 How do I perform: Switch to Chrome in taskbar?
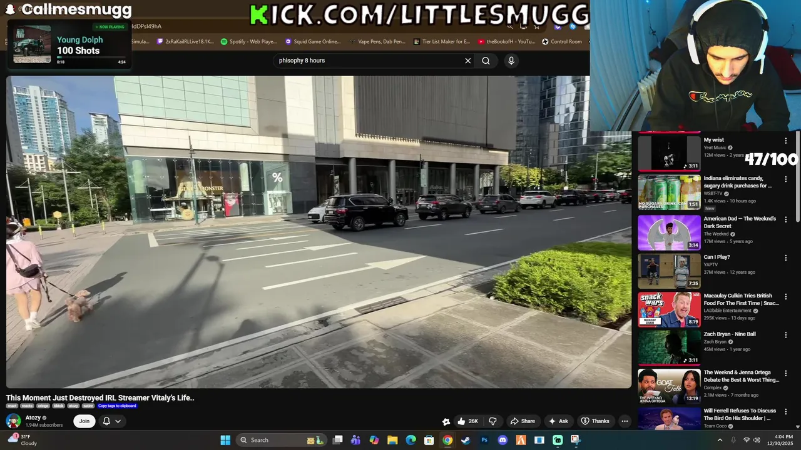tap(447, 440)
